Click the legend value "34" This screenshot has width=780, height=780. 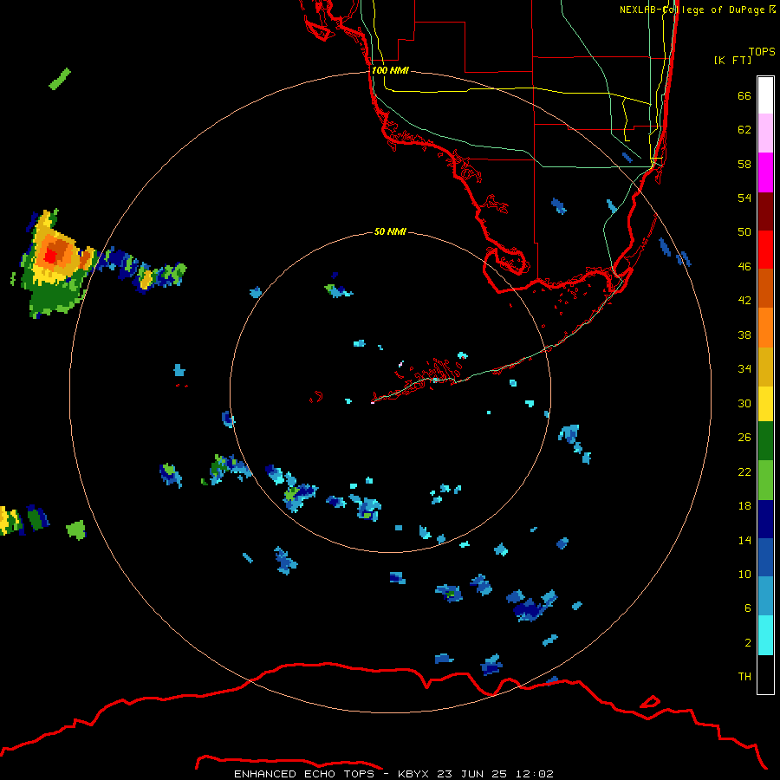point(744,369)
